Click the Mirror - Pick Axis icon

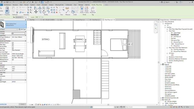click(44, 8)
